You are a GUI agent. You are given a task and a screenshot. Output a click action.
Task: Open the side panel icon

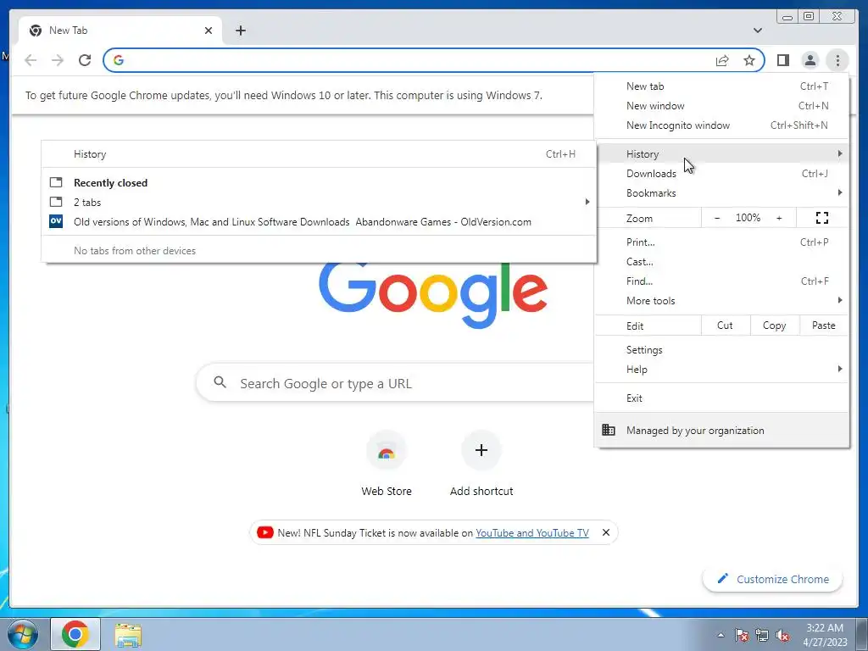pyautogui.click(x=782, y=60)
